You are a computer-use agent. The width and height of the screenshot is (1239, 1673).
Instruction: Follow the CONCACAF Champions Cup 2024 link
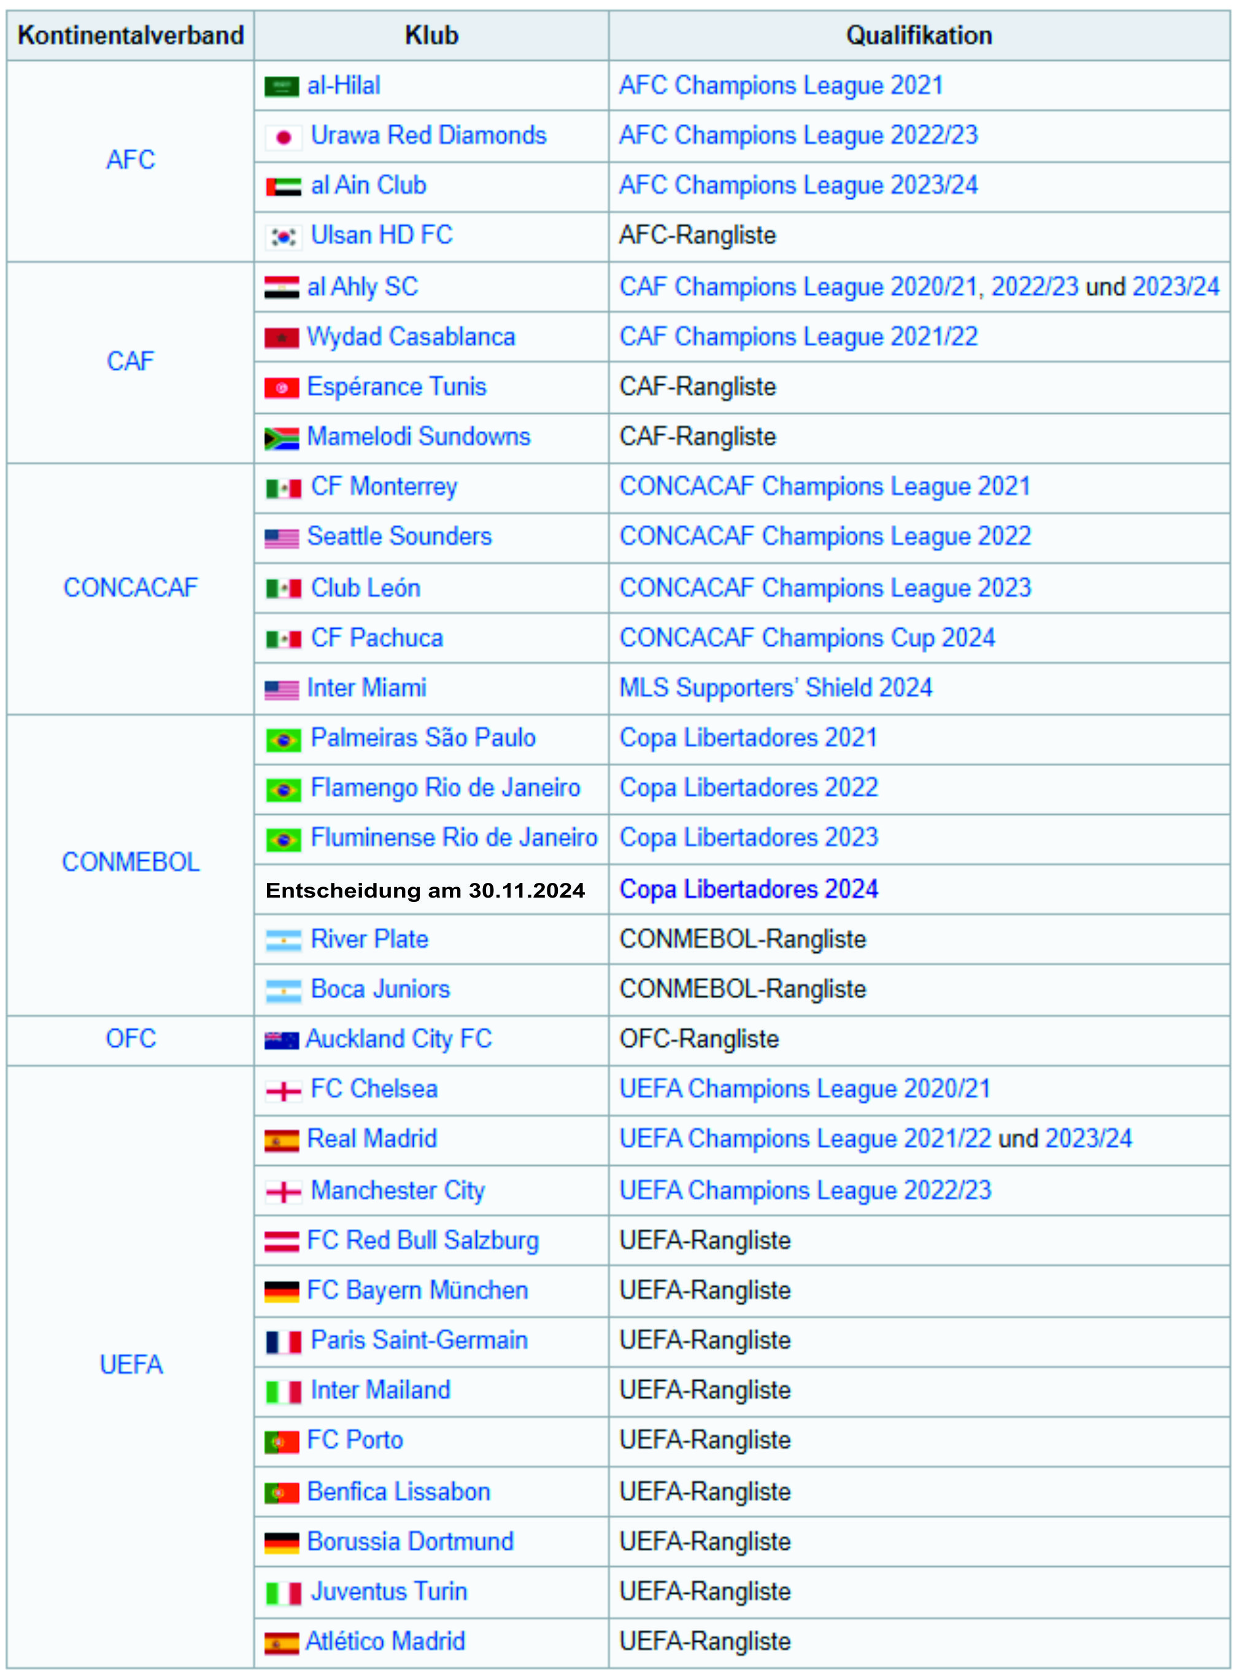pyautogui.click(x=807, y=639)
